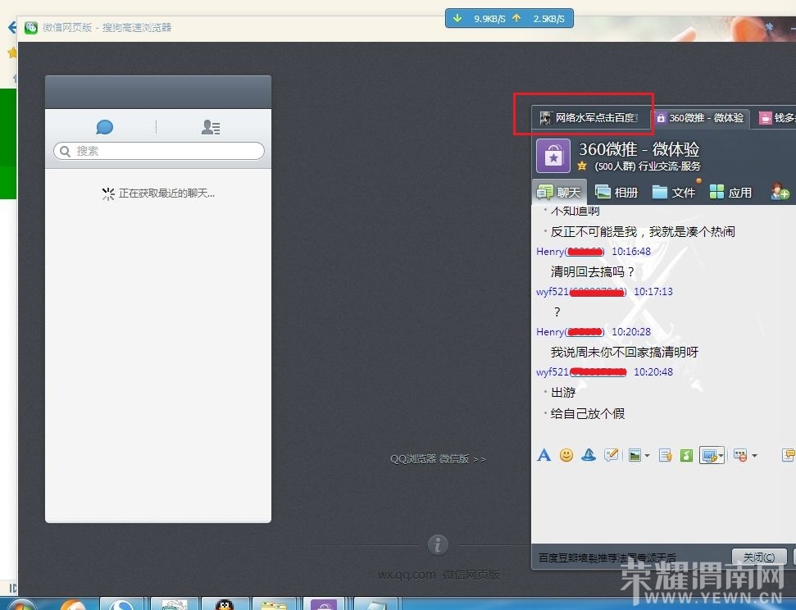Viewport: 796px width, 610px height.
Task: Click the WeChat favicon in browser title
Action: [31, 27]
